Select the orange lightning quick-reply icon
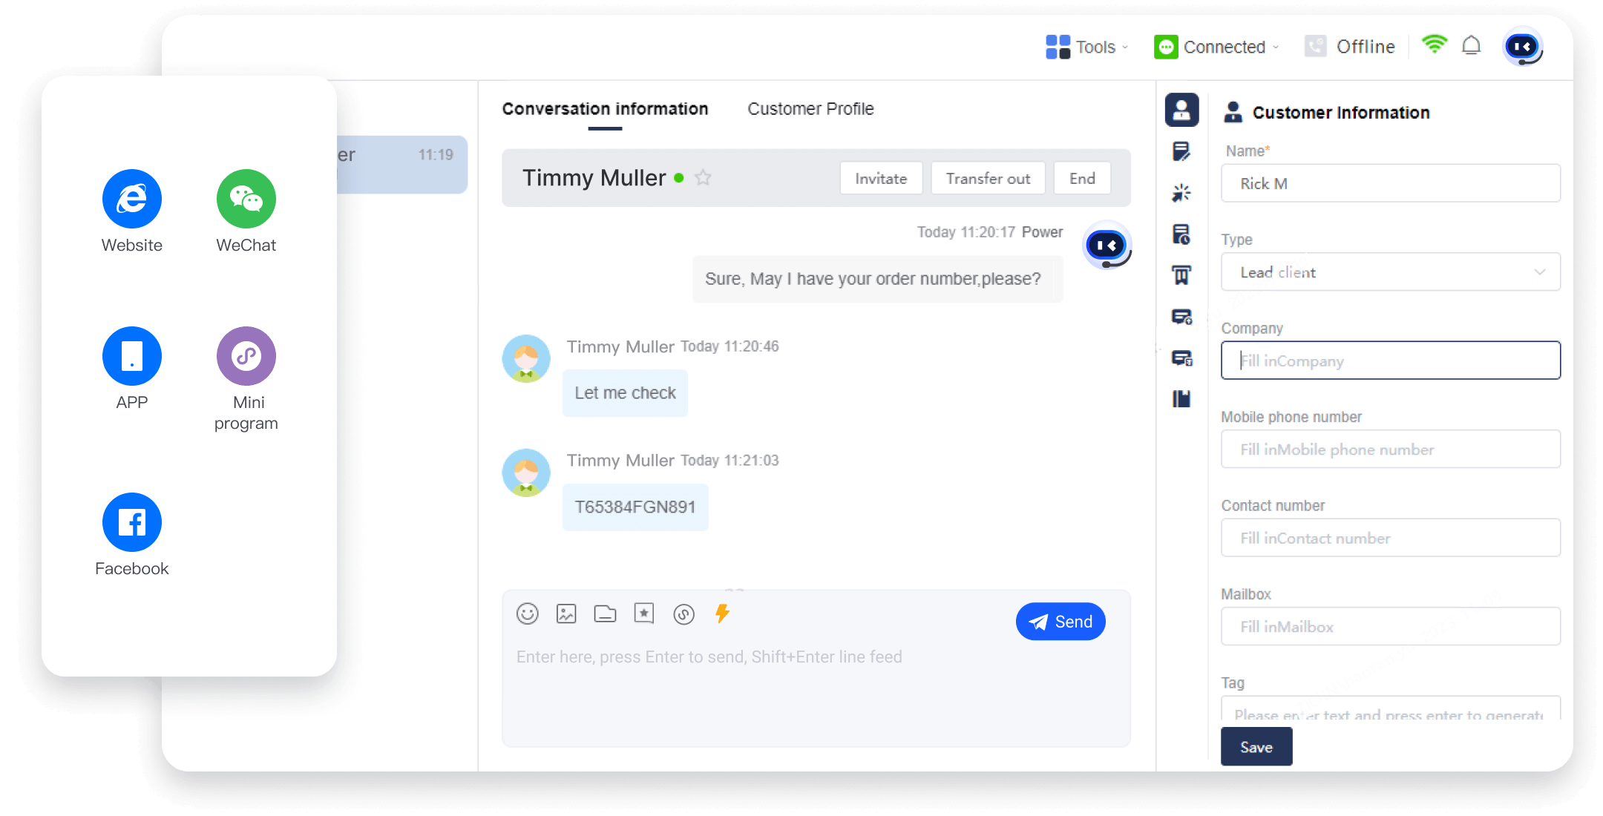The image size is (1603, 816). click(x=721, y=614)
